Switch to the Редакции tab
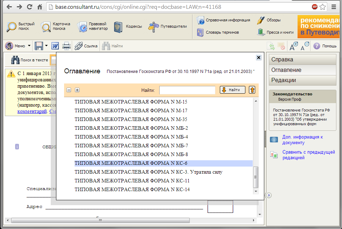Screen dimensions: 342x229 (302, 80)
